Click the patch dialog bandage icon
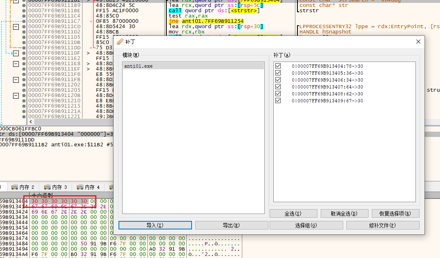Image resolution: width=440 pixels, height=258 pixels. click(120, 42)
